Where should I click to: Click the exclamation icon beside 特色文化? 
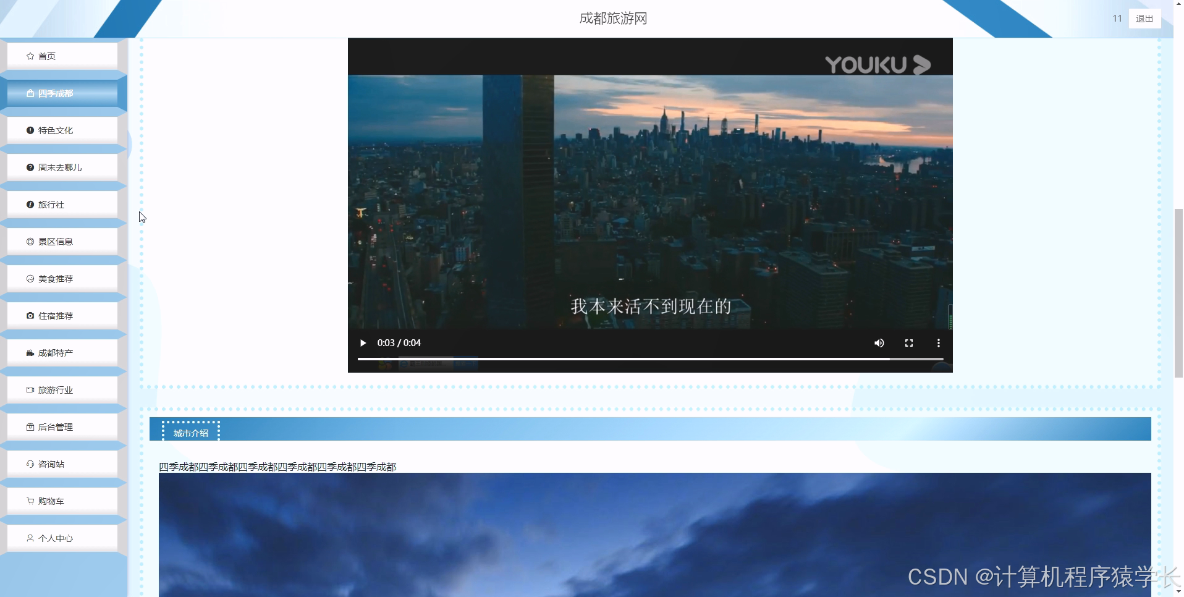click(30, 130)
